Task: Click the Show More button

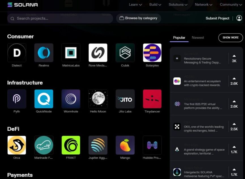Action: coord(230,37)
